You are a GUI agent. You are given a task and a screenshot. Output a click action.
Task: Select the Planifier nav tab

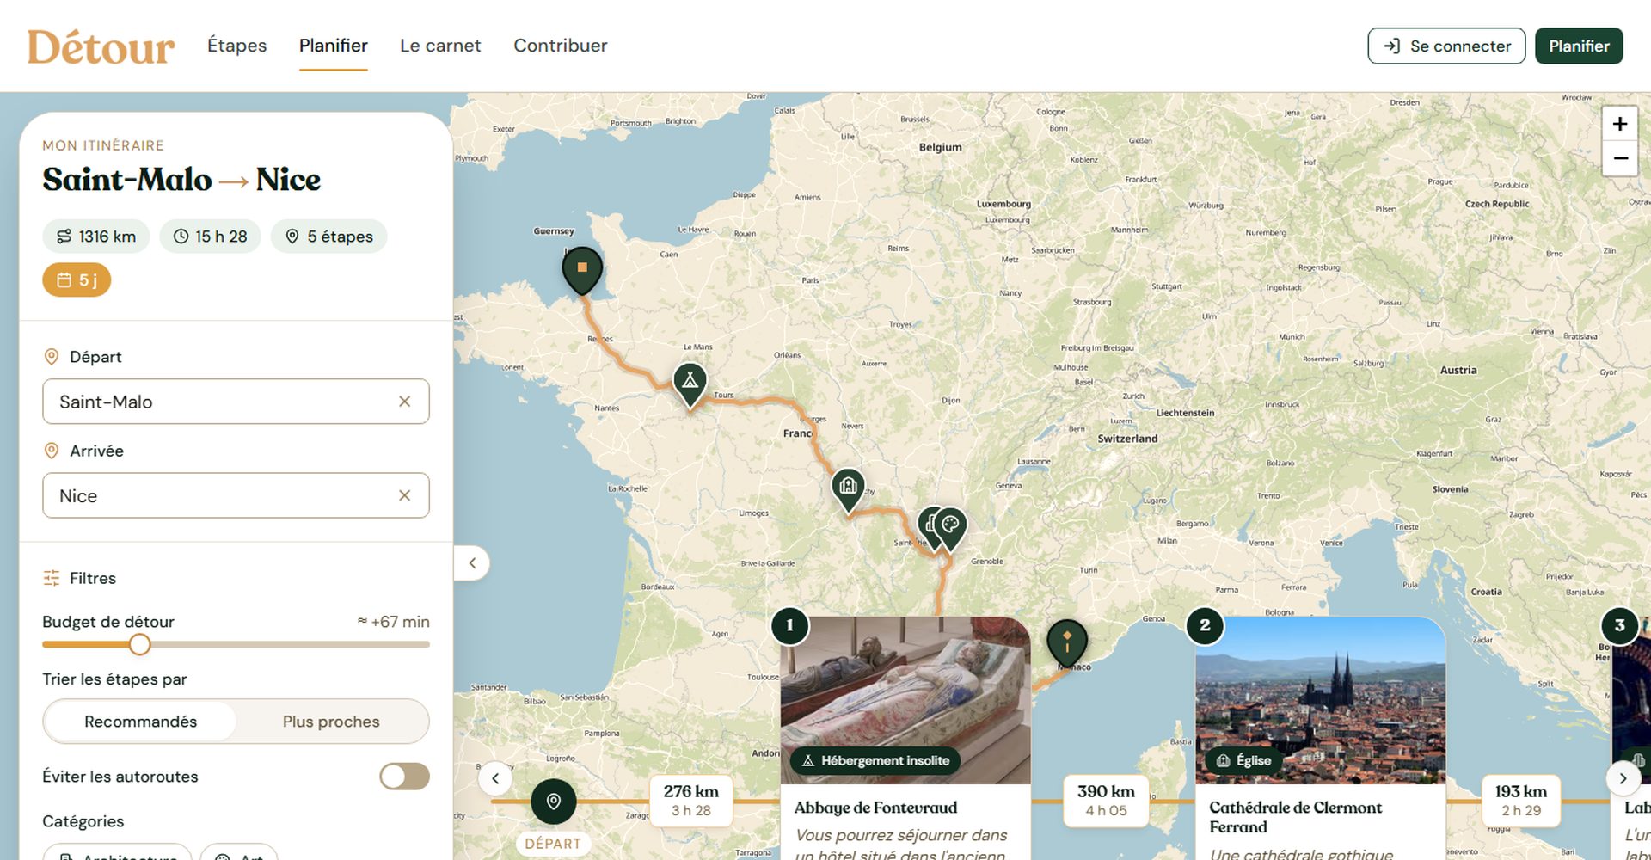pos(333,46)
